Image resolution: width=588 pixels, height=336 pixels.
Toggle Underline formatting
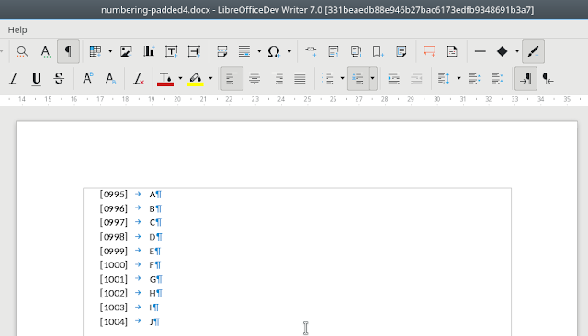(x=37, y=79)
